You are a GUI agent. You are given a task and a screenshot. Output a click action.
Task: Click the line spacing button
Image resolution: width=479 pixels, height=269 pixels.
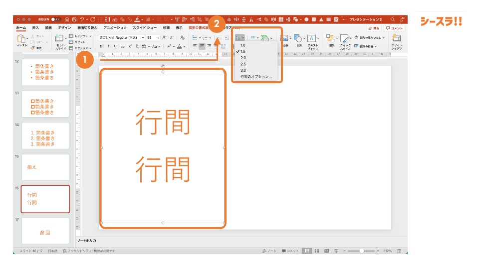coord(240,37)
